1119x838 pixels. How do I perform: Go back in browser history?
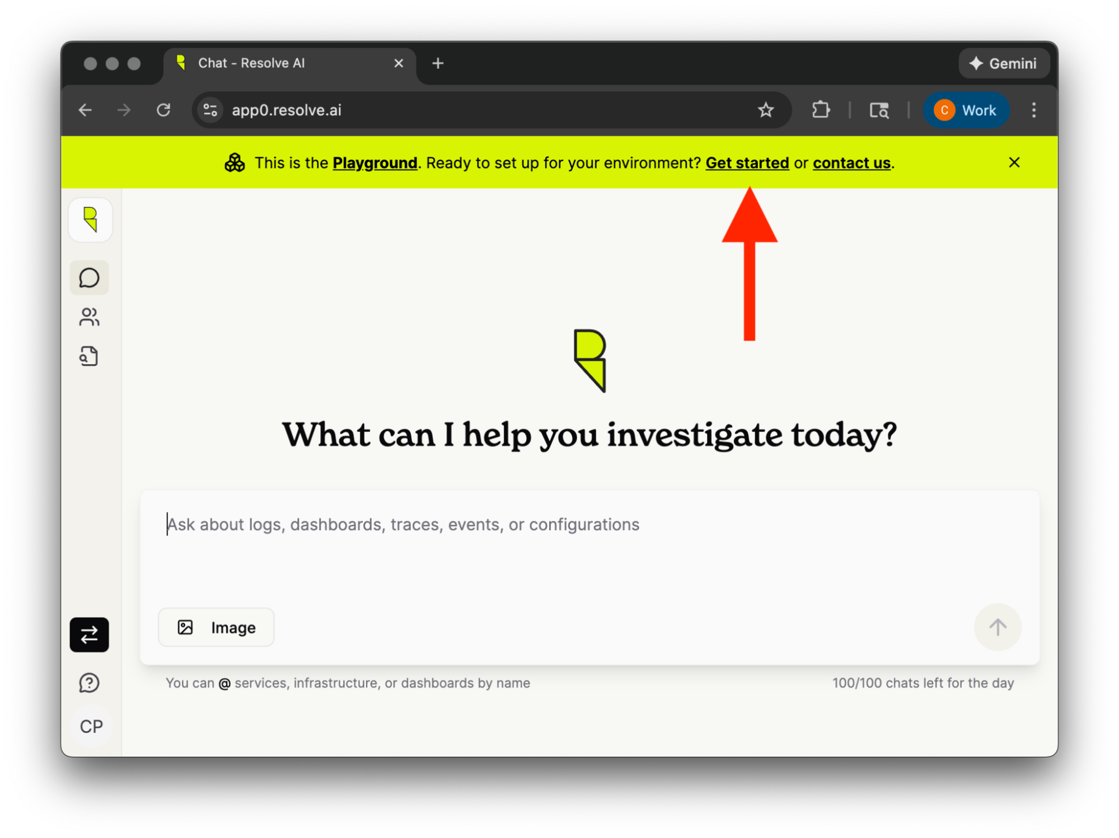coord(86,110)
